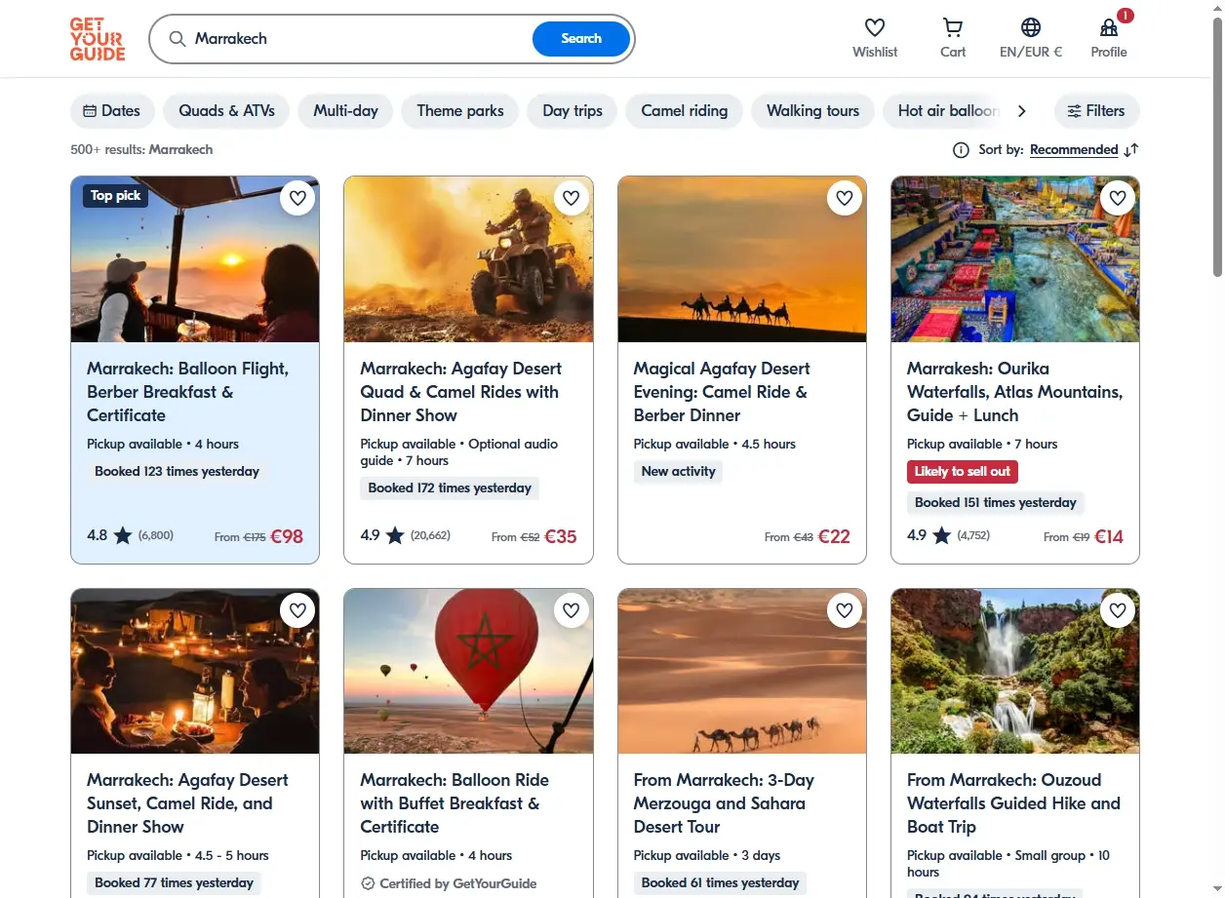
Task: Wishlist heart on Agafay Quad & Camel Rides card
Action: [x=572, y=198]
